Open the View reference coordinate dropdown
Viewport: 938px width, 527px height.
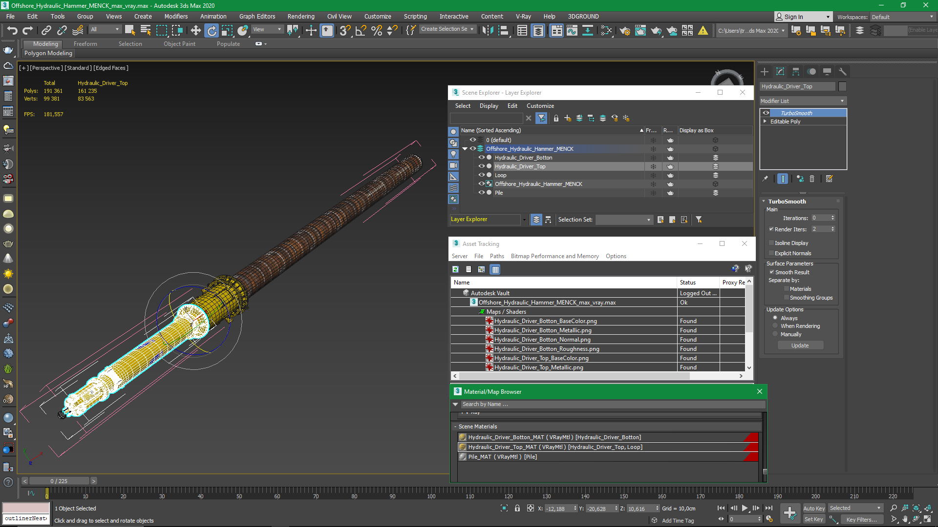pos(267,30)
